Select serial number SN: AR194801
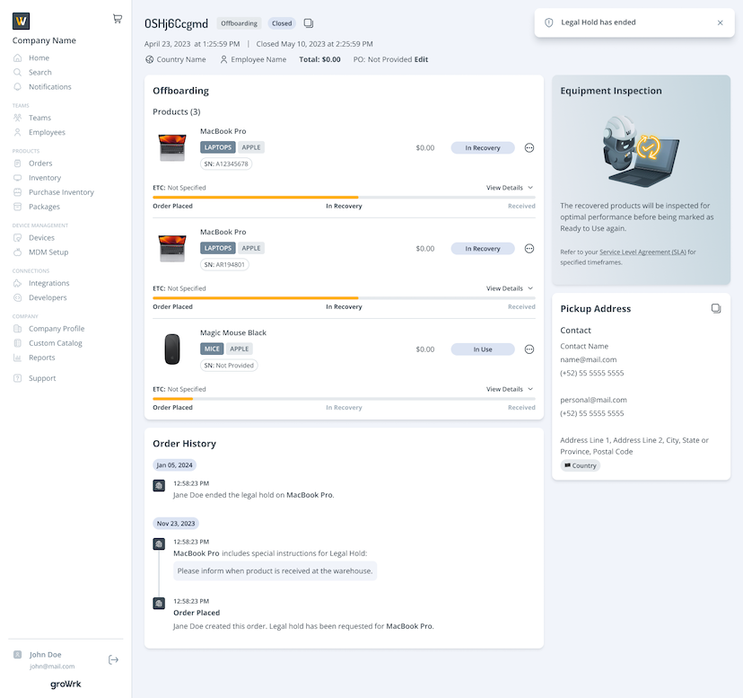The width and height of the screenshot is (743, 698). [x=224, y=264]
